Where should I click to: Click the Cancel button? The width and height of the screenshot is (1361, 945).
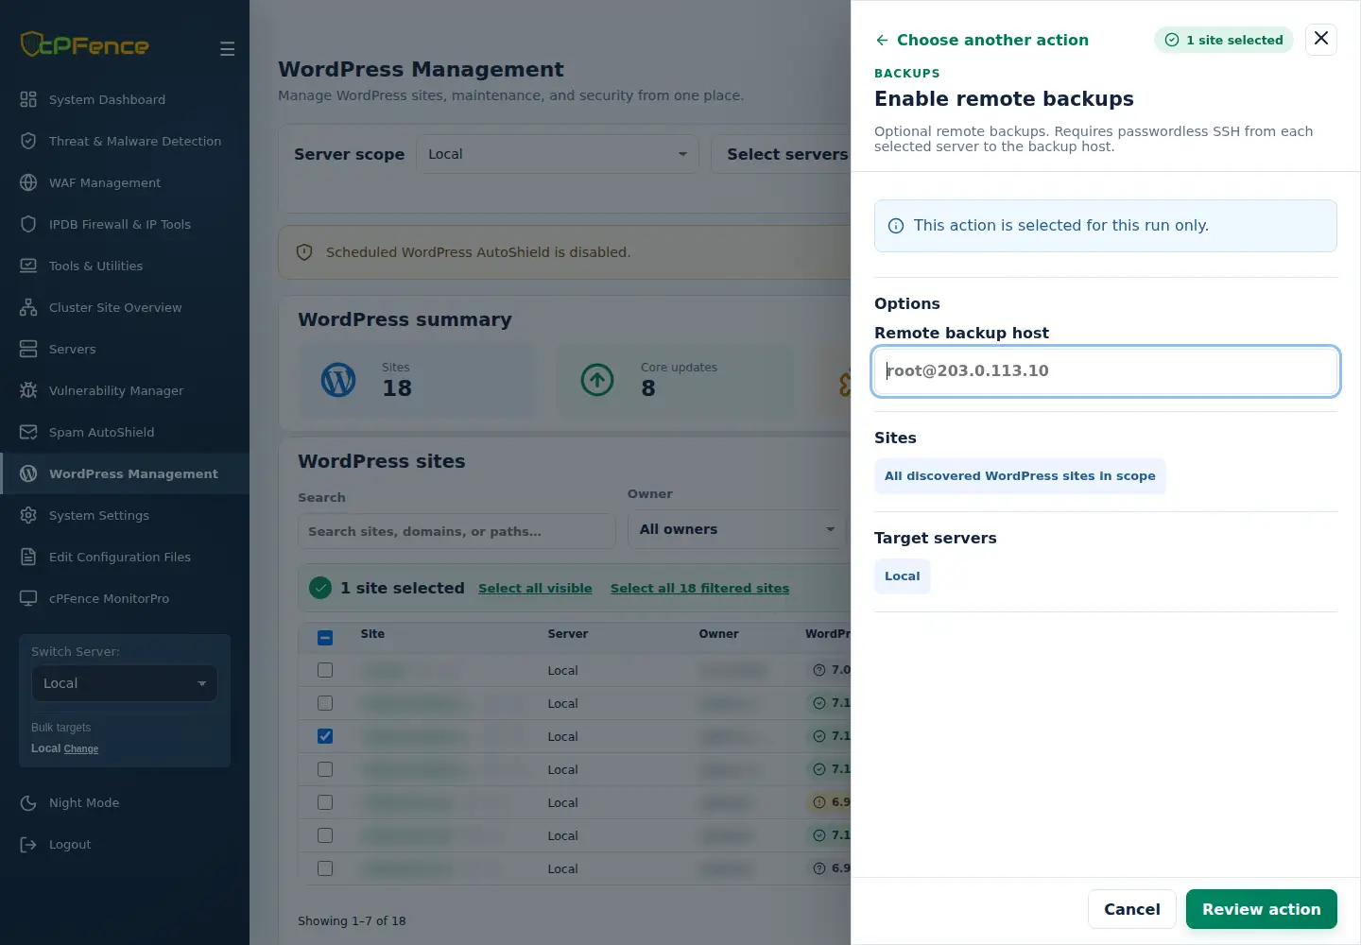[1132, 909]
